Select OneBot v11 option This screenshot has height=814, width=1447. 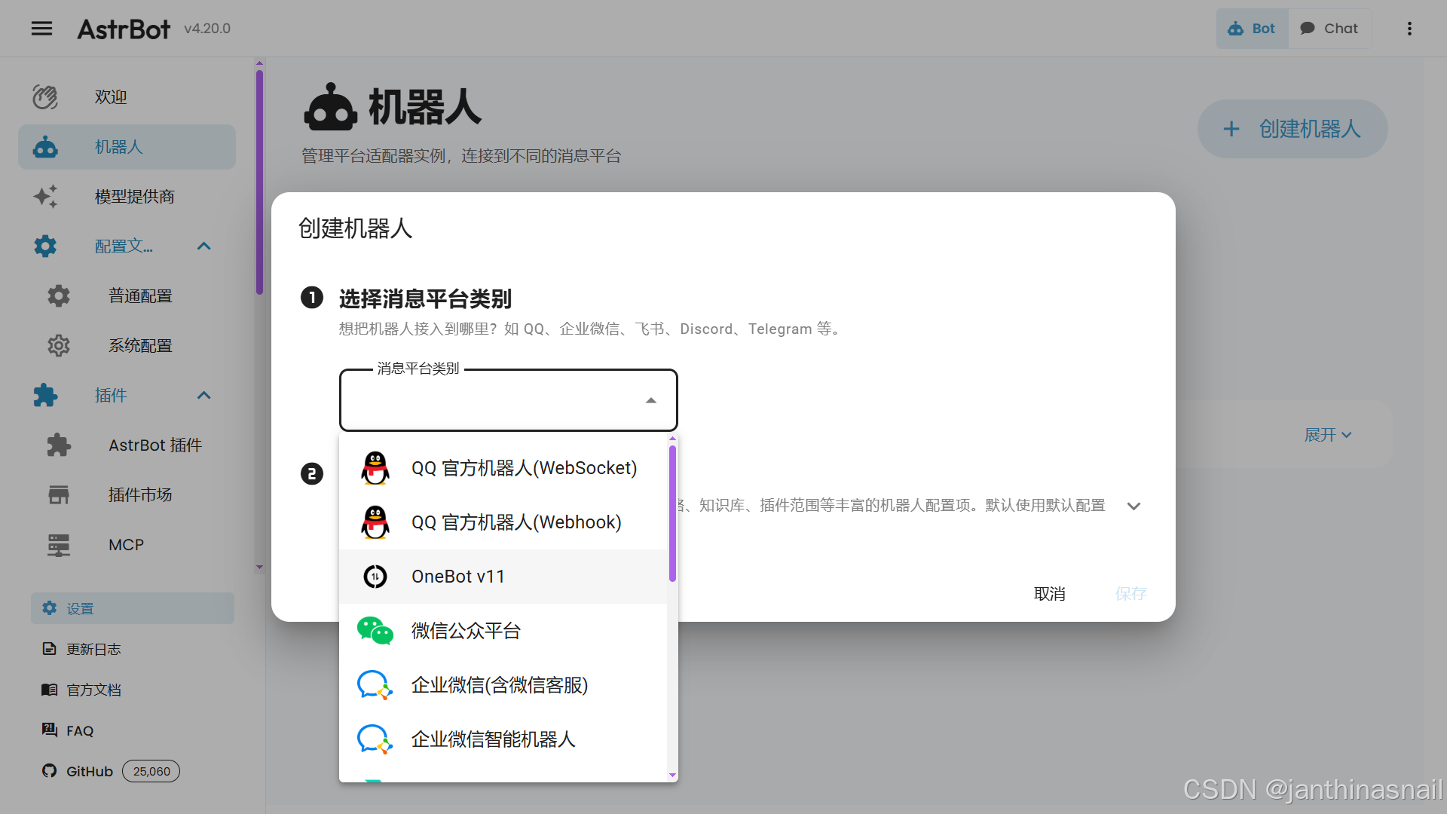click(x=503, y=577)
